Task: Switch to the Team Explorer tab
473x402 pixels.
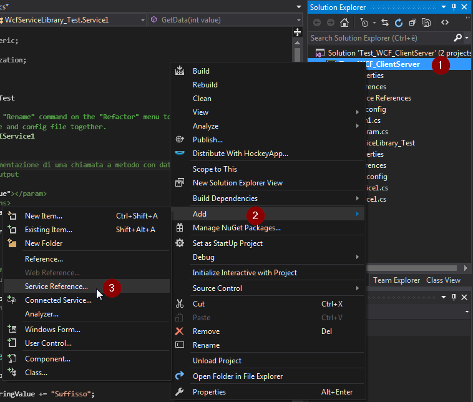Action: [x=397, y=280]
